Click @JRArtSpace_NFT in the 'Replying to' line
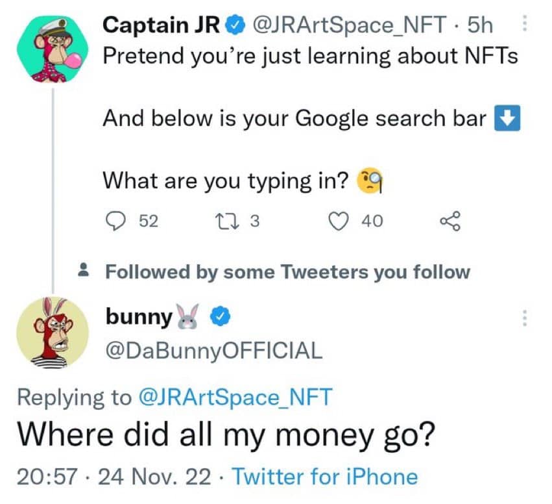The height and width of the screenshot is (504, 552). pos(235,397)
